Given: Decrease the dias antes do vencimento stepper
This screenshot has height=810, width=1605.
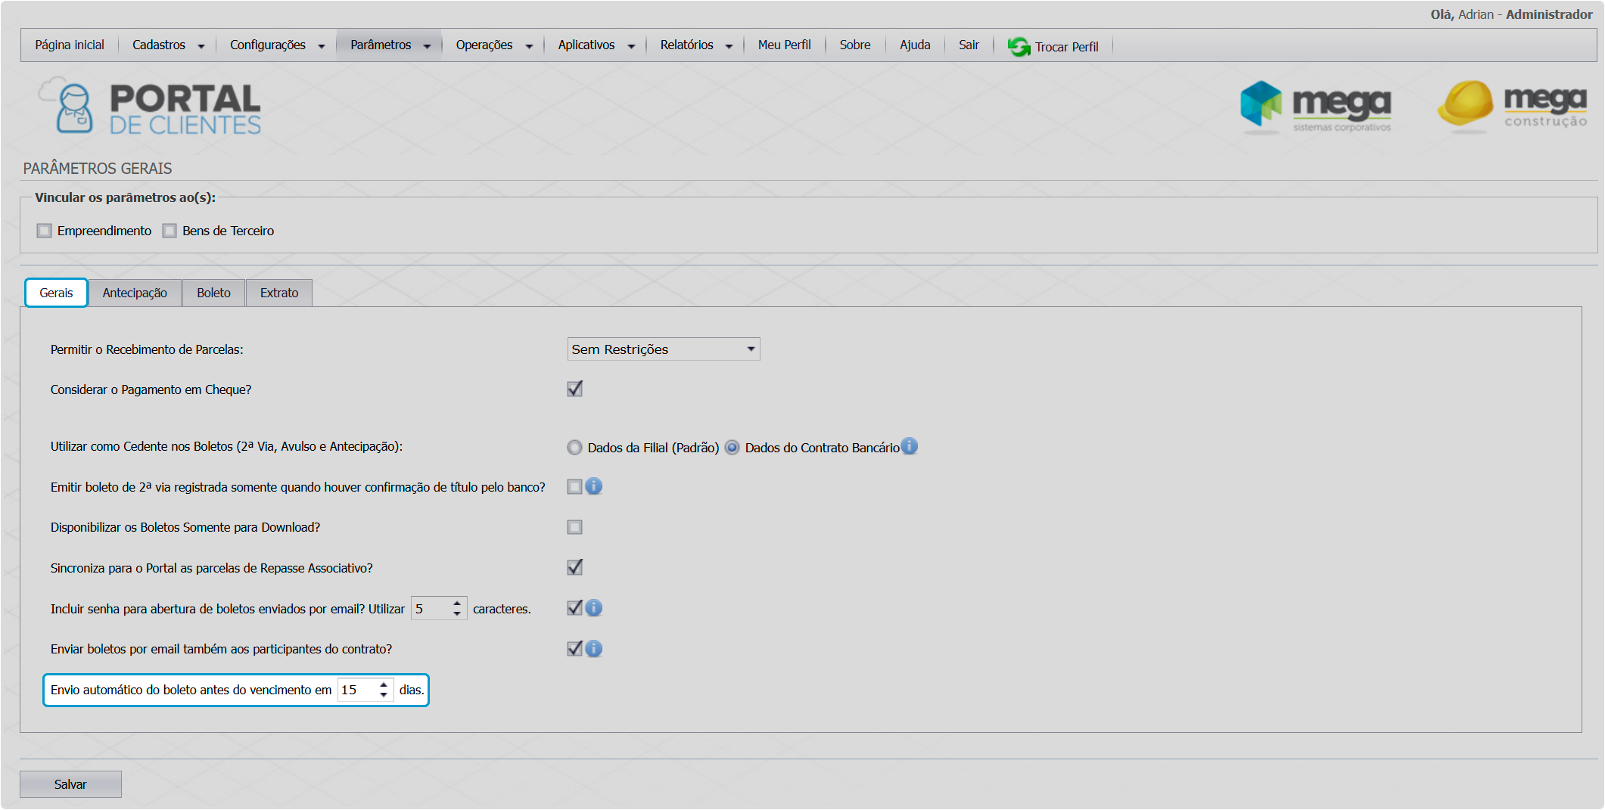Looking at the screenshot, I should pyautogui.click(x=384, y=695).
